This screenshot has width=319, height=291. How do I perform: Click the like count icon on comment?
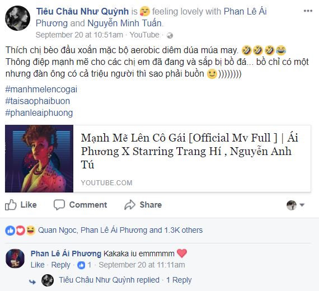click(x=81, y=265)
